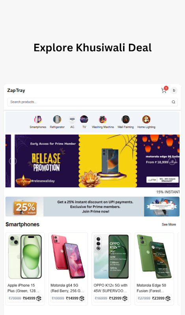Open the 25% UPI discount Prime banner

[x=92, y=206]
